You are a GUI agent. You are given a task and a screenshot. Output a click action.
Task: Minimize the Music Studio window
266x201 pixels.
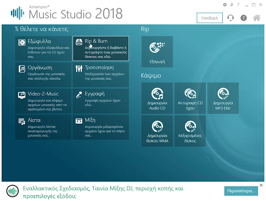pos(247,5)
